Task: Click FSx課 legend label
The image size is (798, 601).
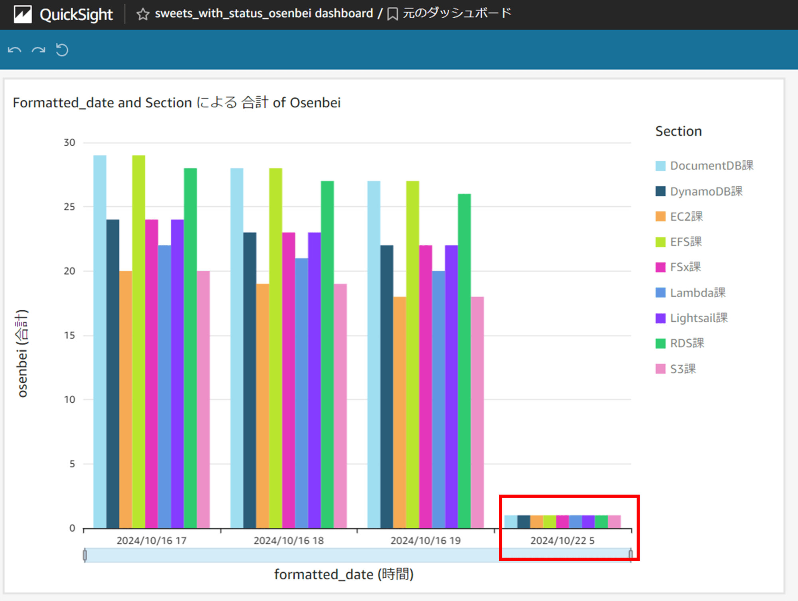Action: pos(685,267)
